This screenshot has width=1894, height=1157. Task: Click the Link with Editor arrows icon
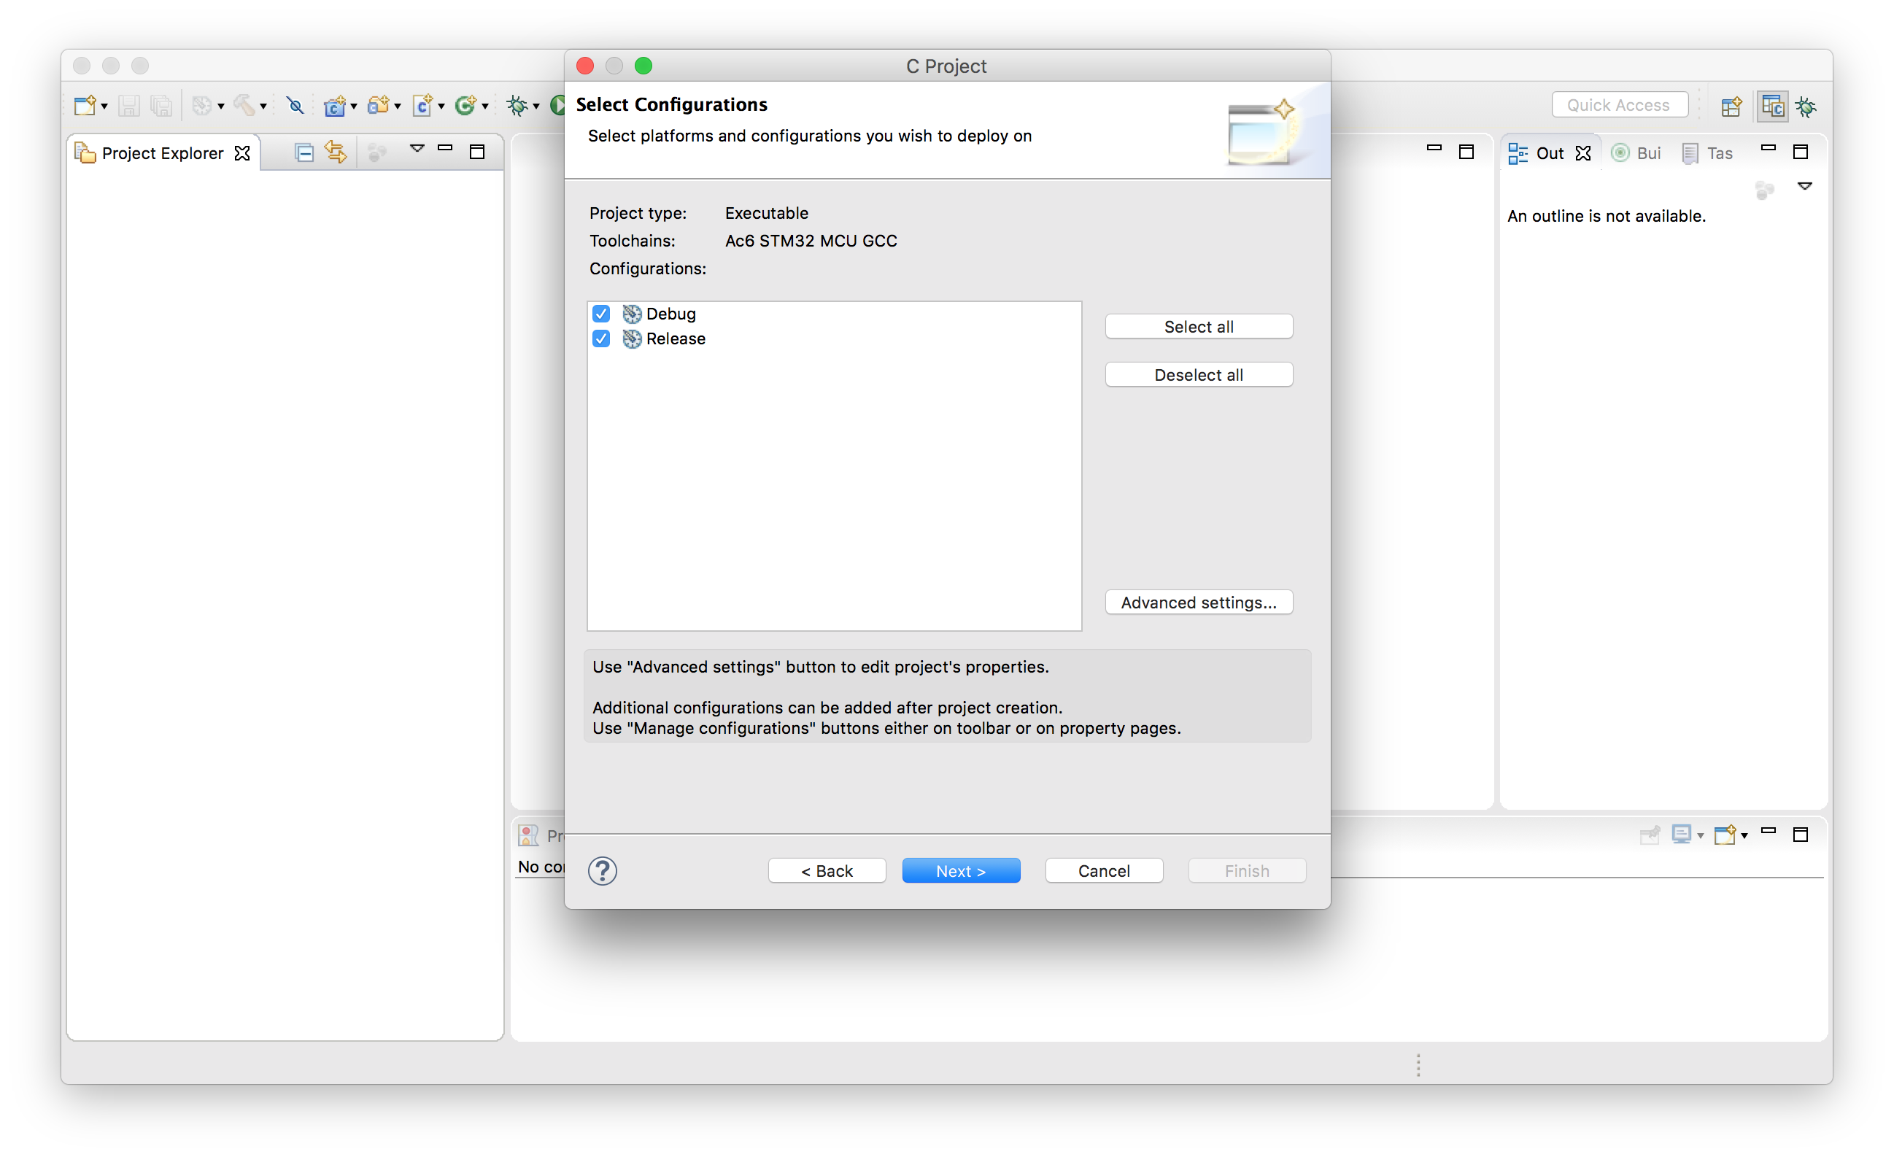click(x=335, y=152)
